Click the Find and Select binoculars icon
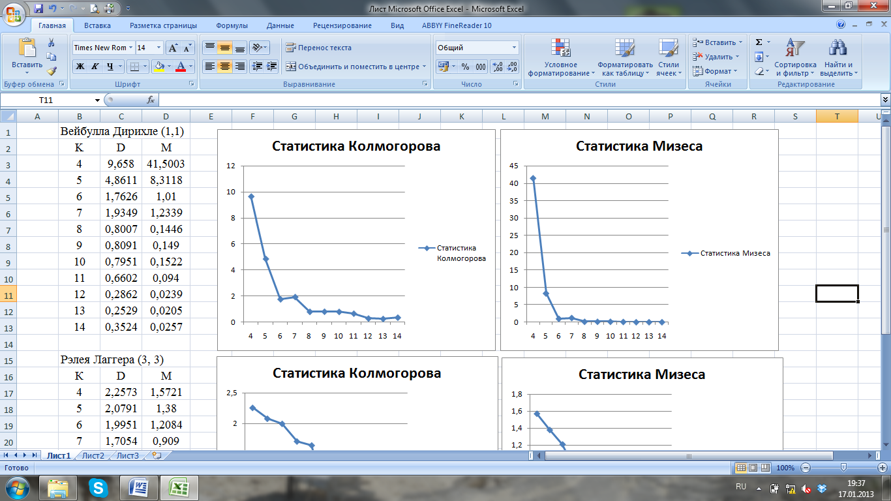 838,57
